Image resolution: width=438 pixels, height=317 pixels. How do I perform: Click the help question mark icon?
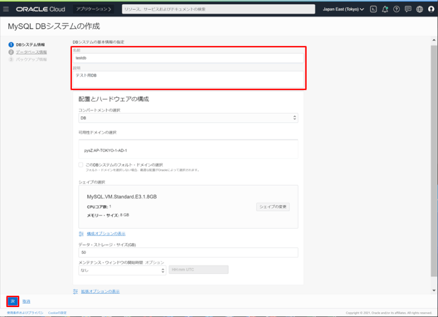coord(397,9)
